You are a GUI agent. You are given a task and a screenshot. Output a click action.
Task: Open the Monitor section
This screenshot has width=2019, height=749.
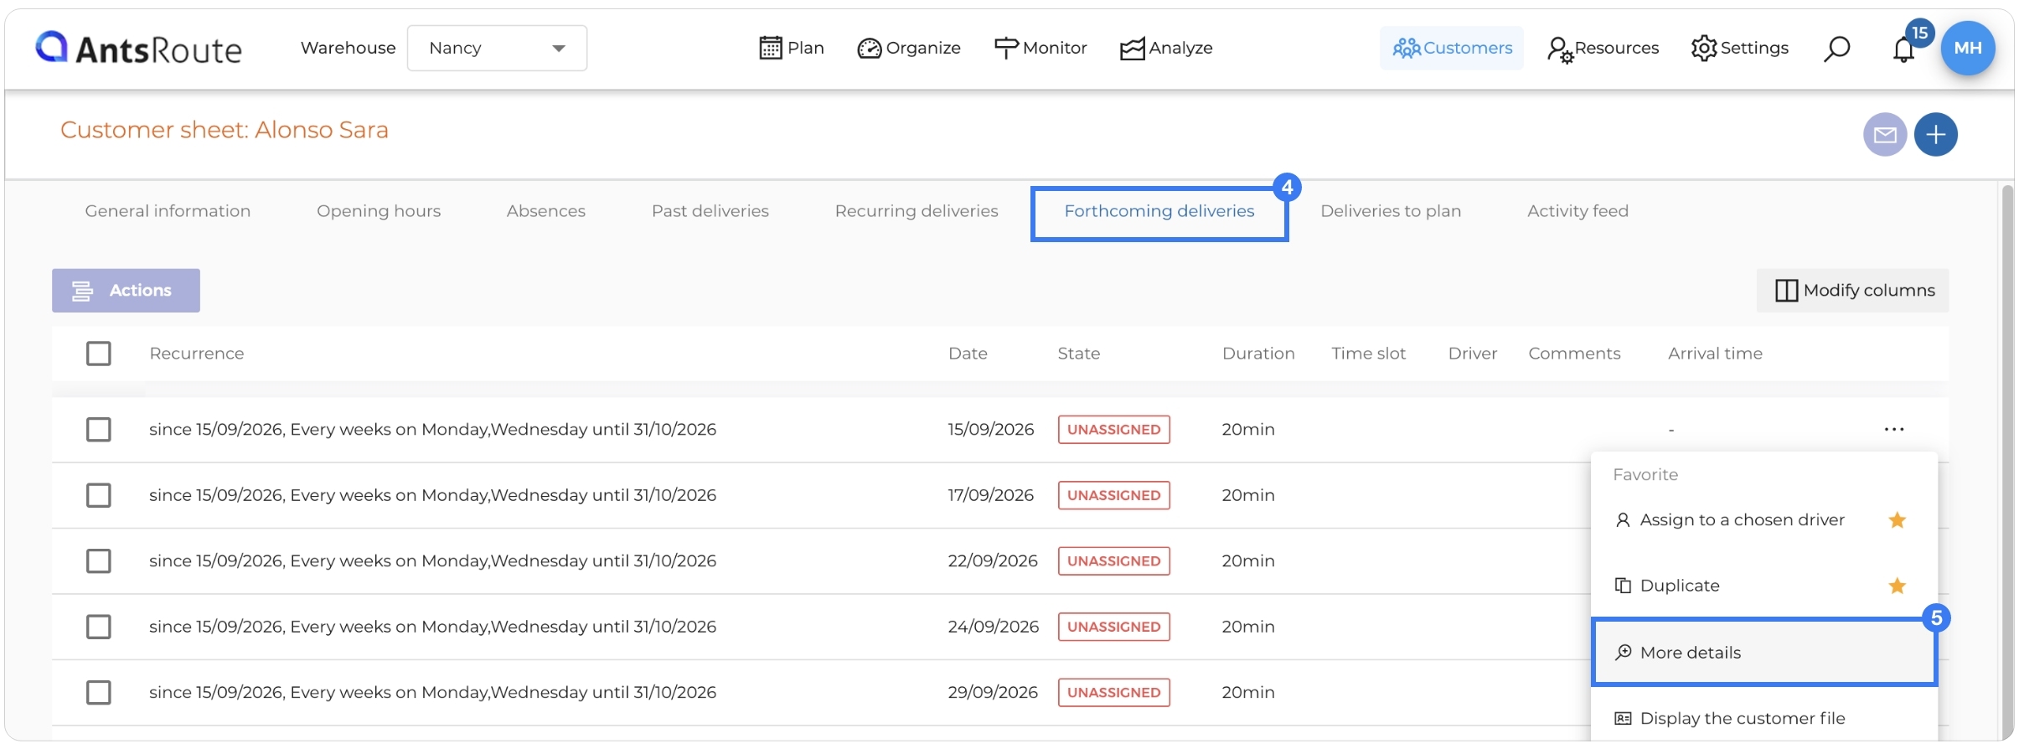pos(1040,48)
